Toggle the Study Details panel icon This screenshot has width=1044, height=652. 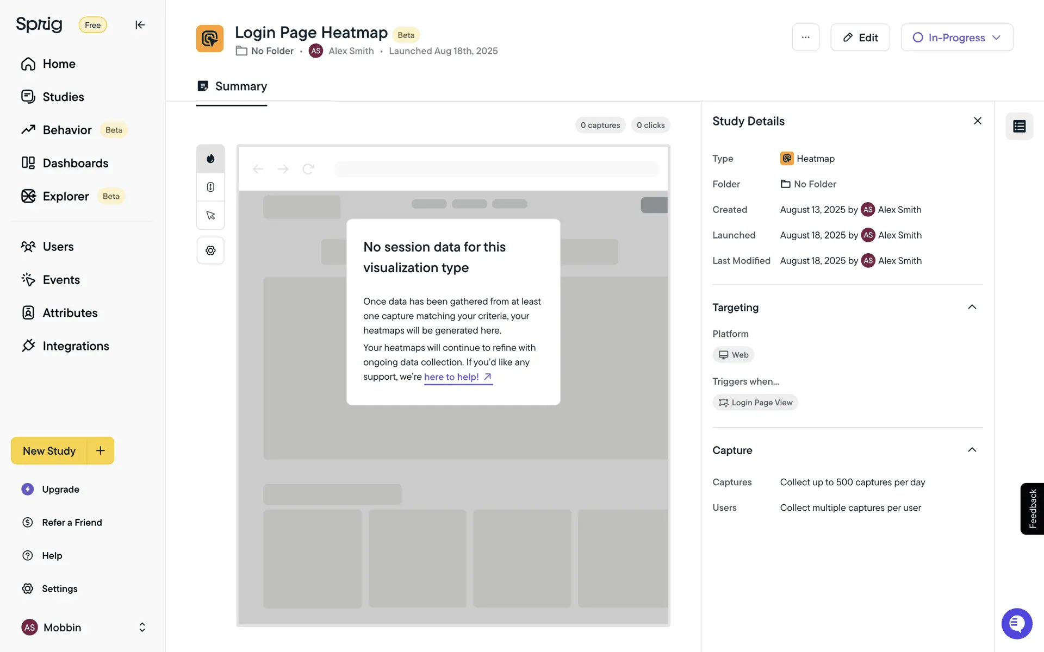tap(1019, 127)
